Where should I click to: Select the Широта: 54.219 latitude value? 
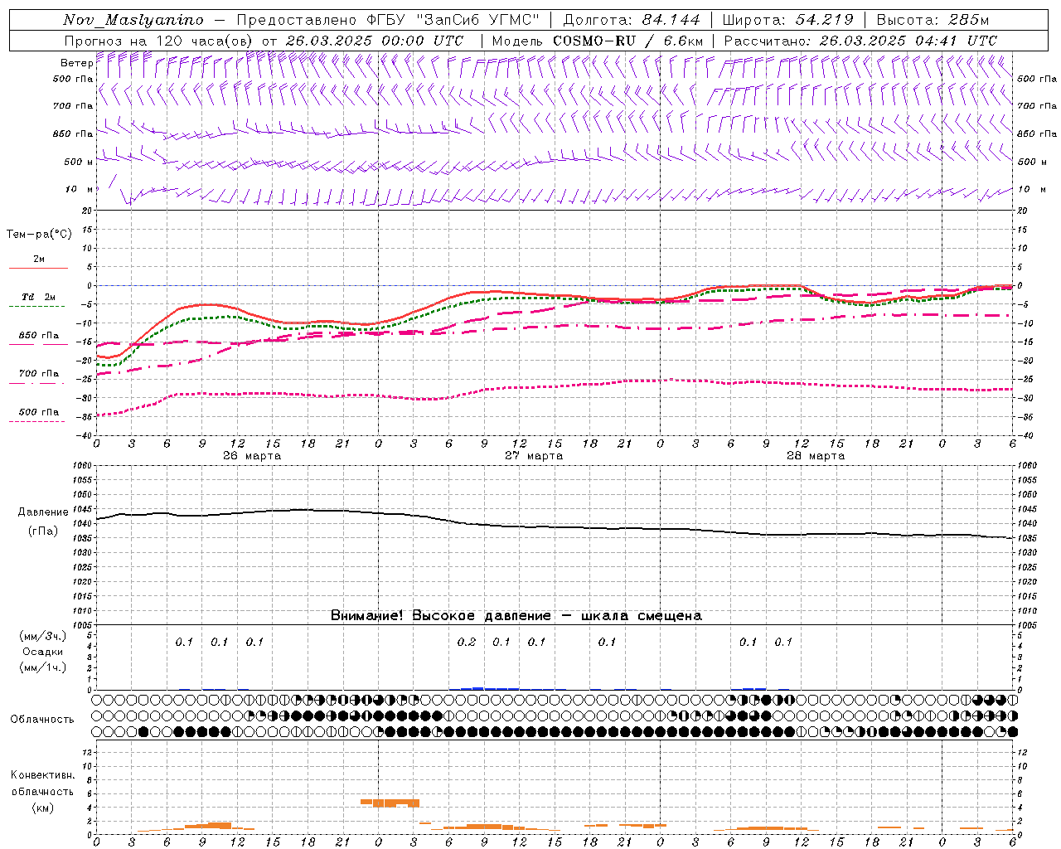coord(789,20)
